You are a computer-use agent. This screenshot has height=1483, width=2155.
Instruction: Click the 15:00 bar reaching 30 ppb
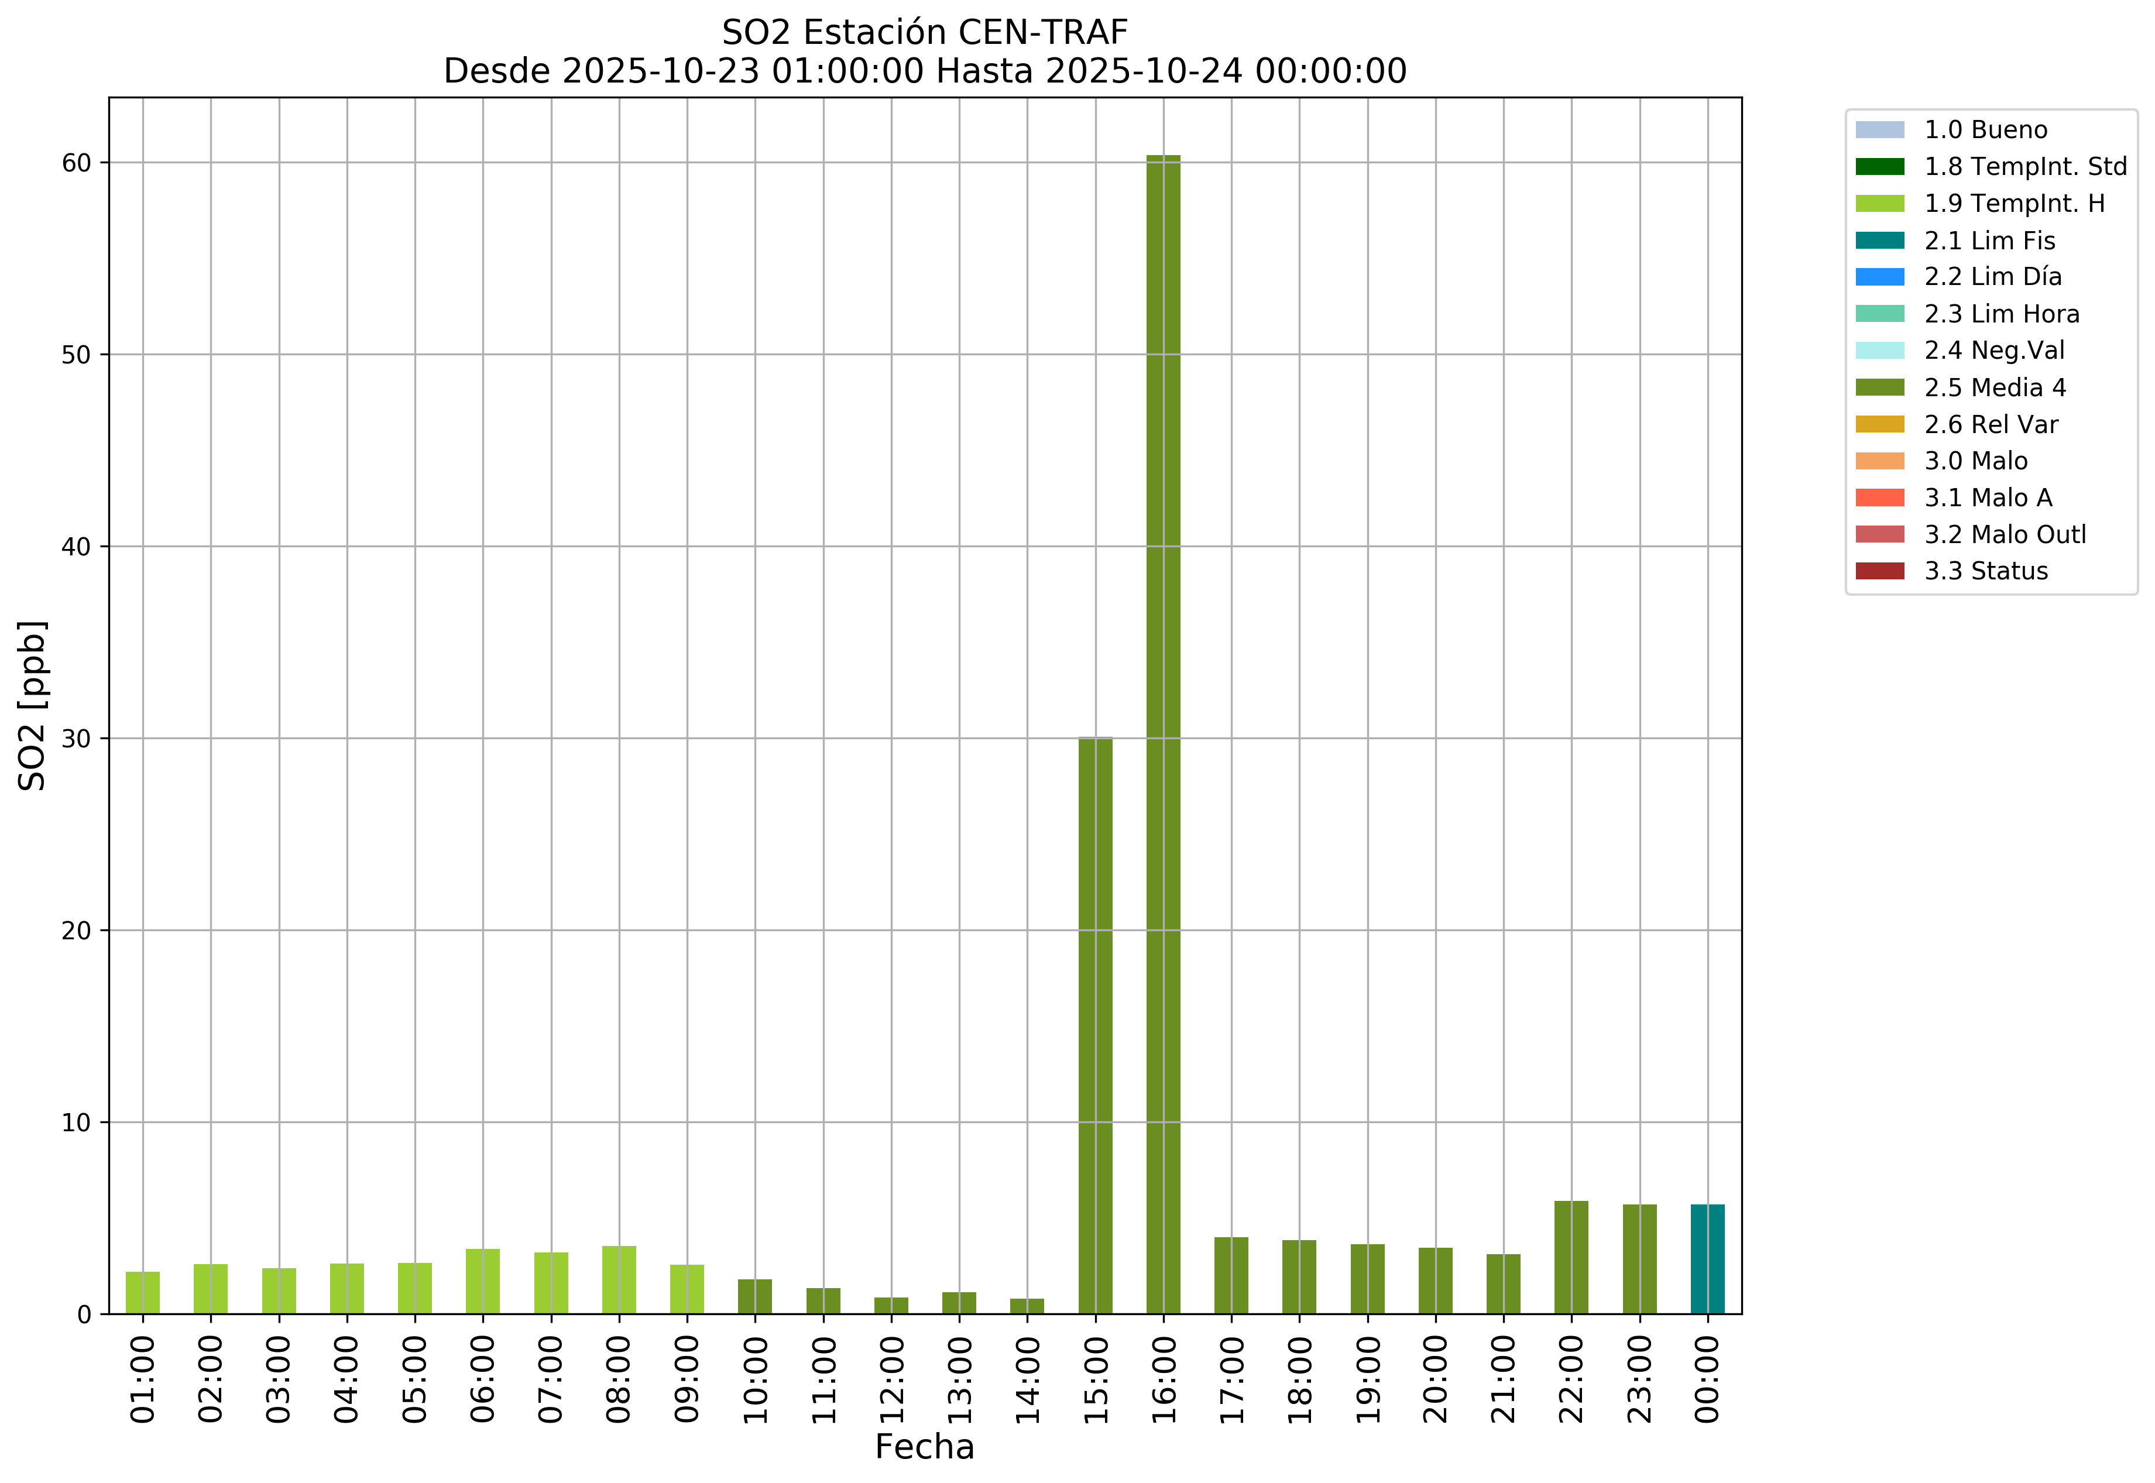1094,1025
